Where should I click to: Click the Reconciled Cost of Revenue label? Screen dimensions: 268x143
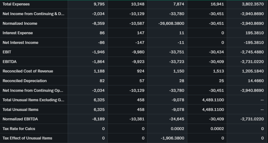28,71
